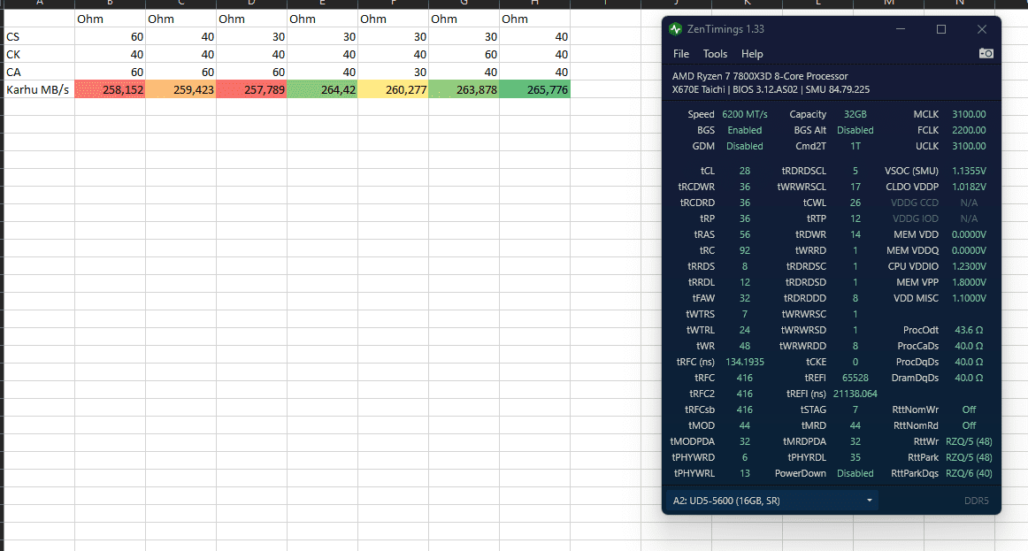
Task: Click the tPHYRDL value 35
Action: 855,457
